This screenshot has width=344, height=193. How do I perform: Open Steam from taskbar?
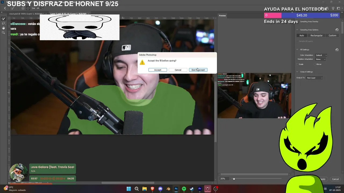click(192, 189)
